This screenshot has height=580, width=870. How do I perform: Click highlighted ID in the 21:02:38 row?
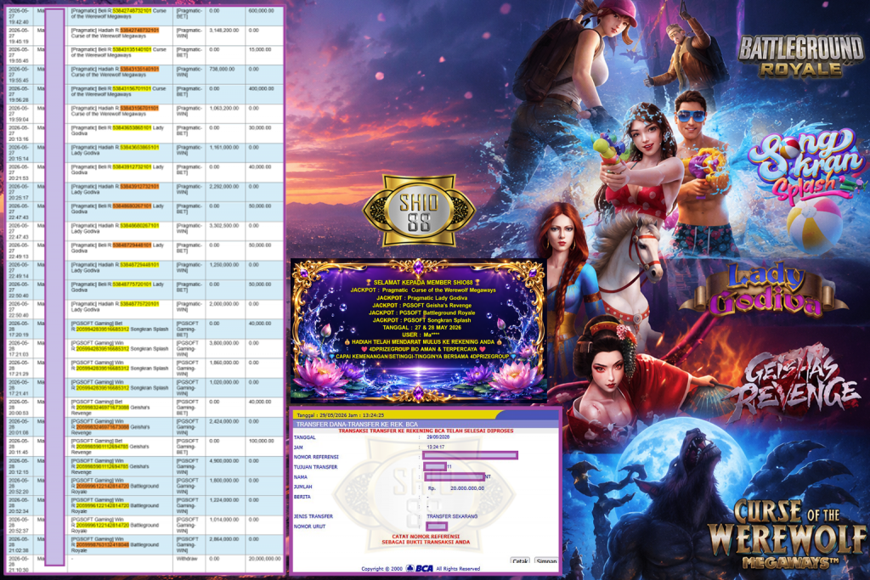point(102,544)
